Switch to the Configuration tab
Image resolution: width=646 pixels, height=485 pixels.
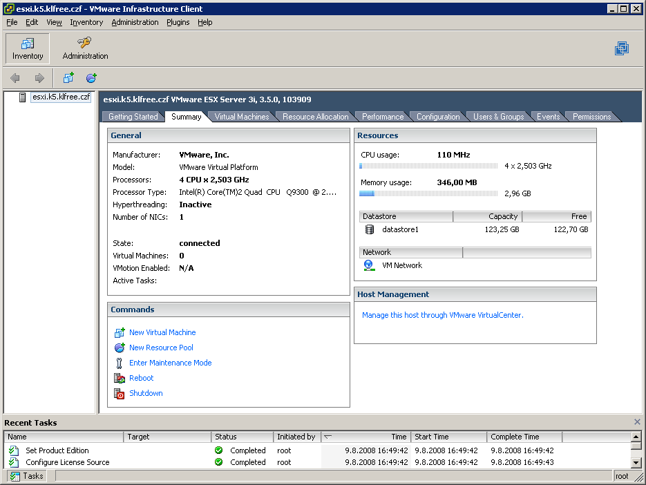(x=438, y=117)
